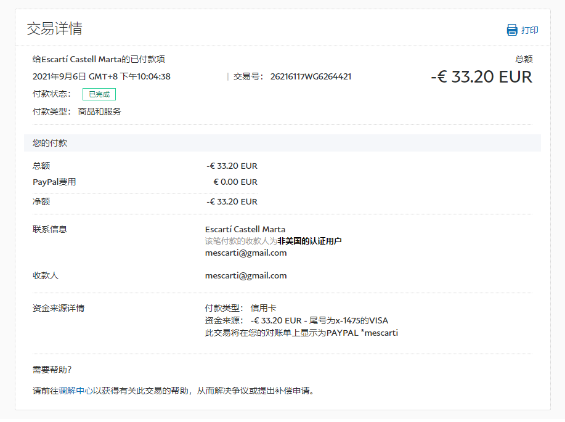Click the 商品和服务 payment type value
Image resolution: width=565 pixels, height=422 pixels.
click(x=100, y=112)
